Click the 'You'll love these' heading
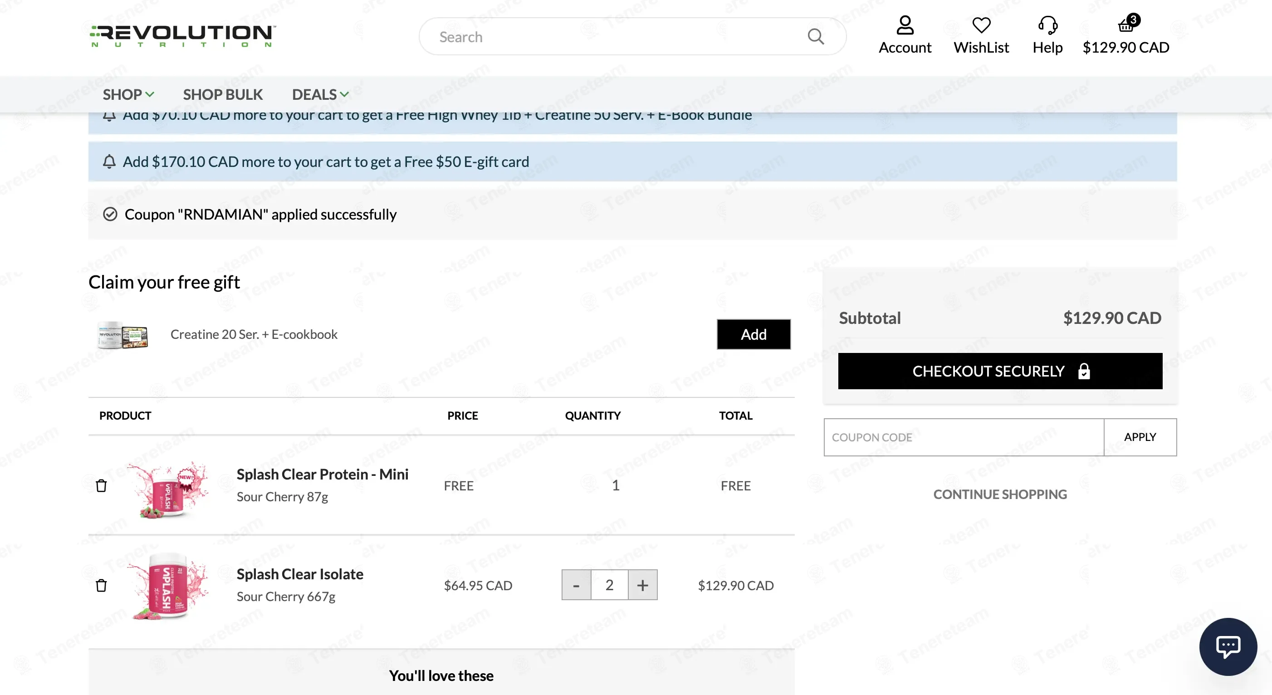1272x695 pixels. click(x=441, y=675)
